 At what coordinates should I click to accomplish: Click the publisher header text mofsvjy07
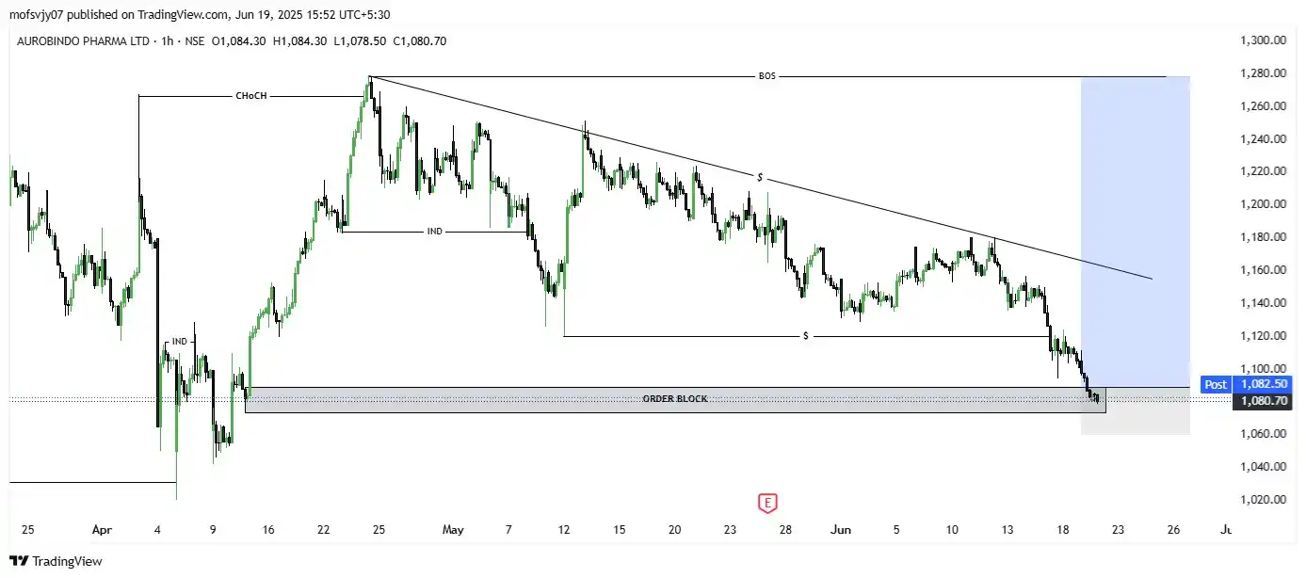click(38, 14)
